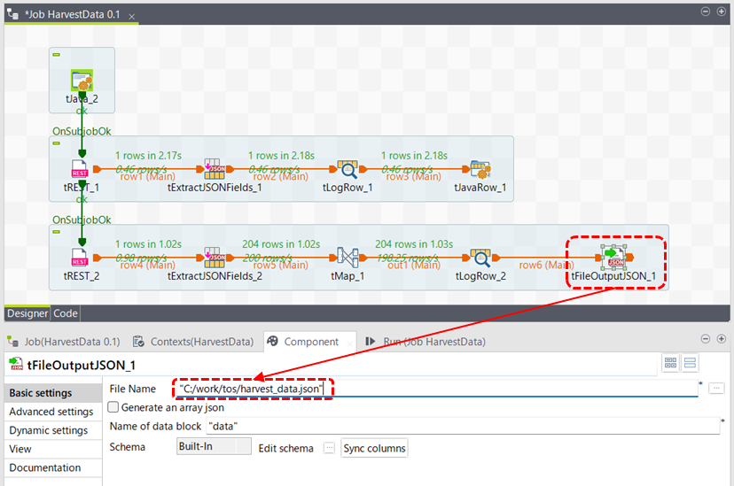Viewport: 734px width, 486px height.
Task: Collapse the tREST_1 subjob box
Action: 56,143
